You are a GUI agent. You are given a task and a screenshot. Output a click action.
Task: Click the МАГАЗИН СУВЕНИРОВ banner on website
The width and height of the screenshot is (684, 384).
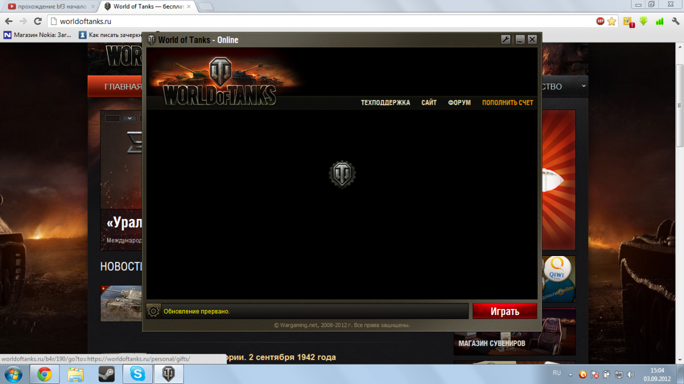coord(514,332)
